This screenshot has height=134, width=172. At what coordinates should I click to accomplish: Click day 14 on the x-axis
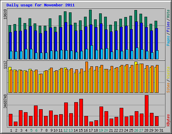[76, 130]
